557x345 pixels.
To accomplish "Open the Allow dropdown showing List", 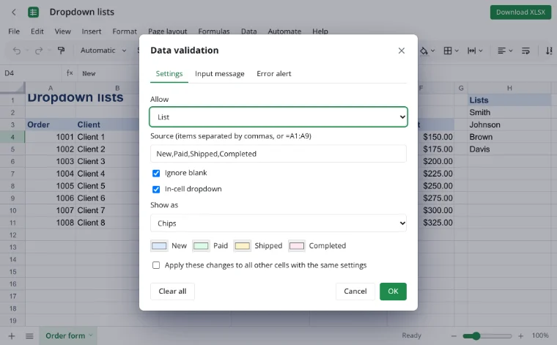I will (x=278, y=116).
